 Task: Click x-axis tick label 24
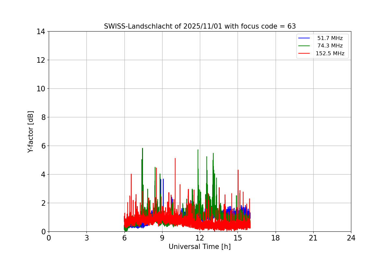[x=351, y=238]
